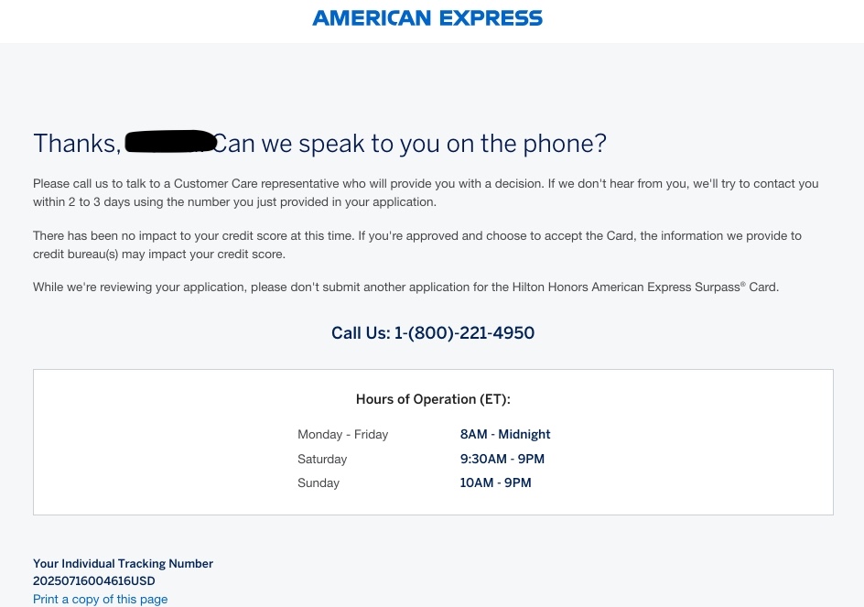The width and height of the screenshot is (864, 607).
Task: Click the paragraph about no credit score impact
Action: (417, 244)
